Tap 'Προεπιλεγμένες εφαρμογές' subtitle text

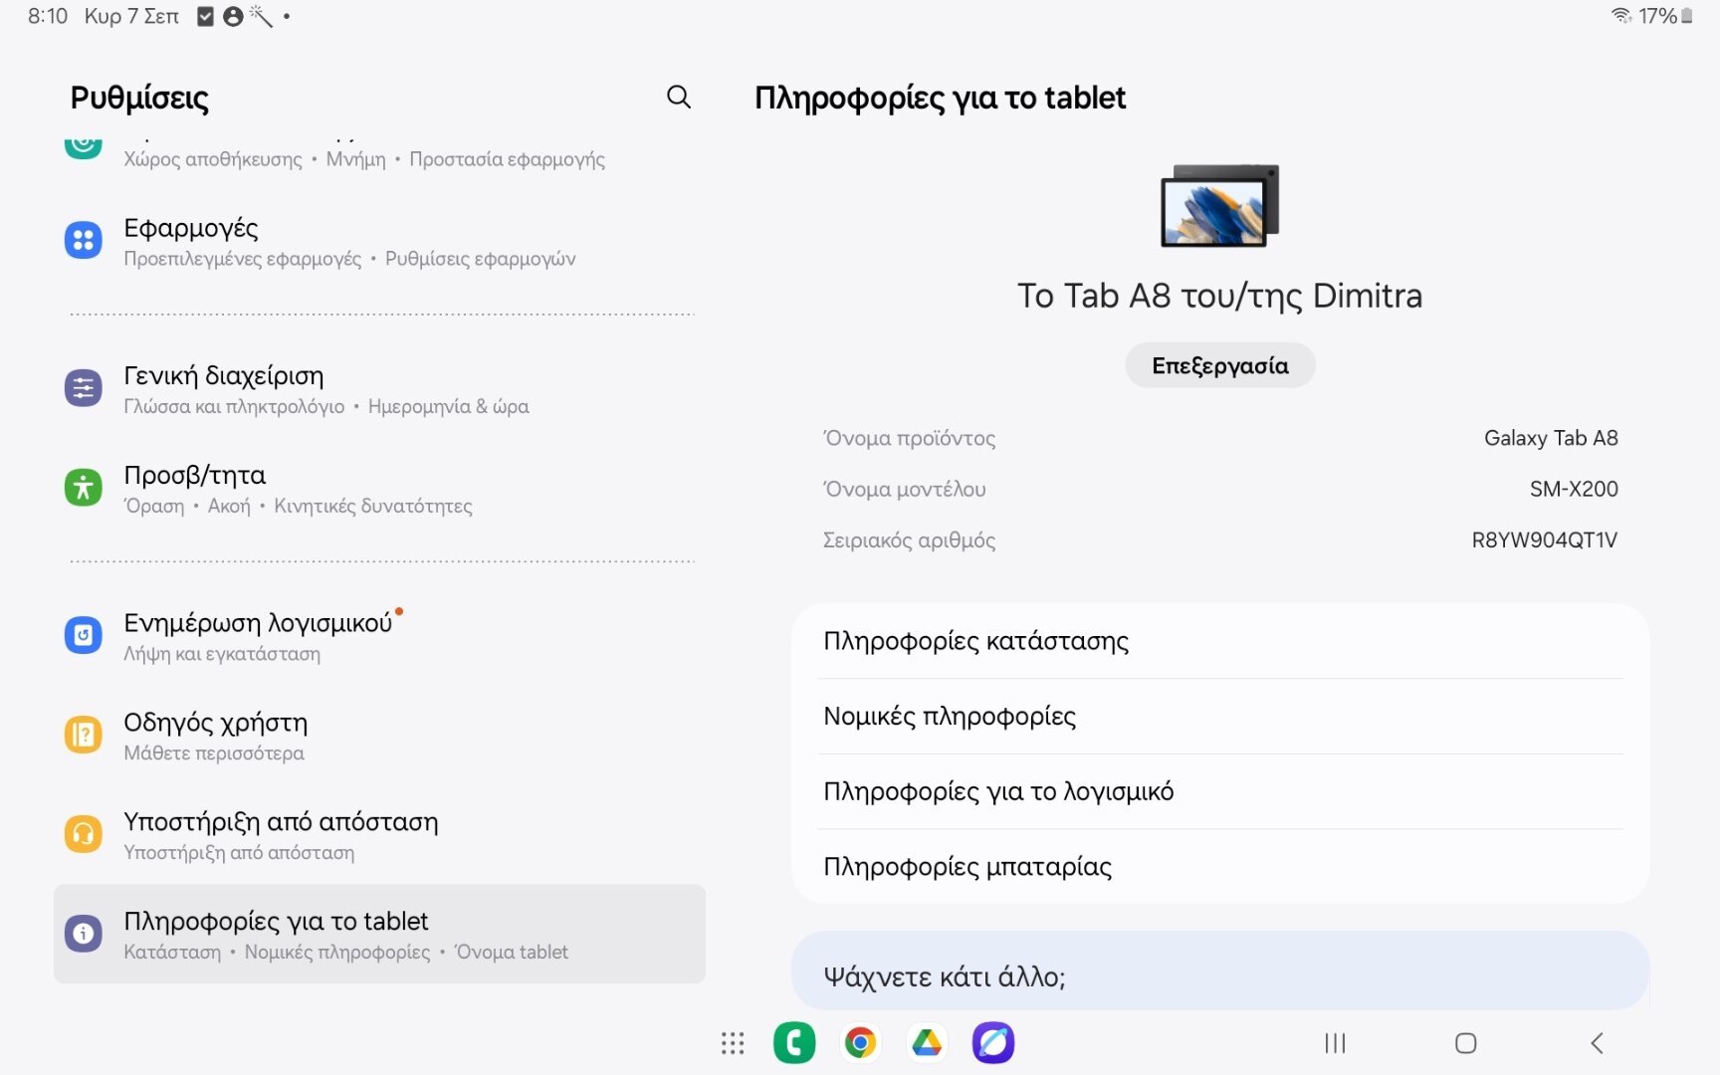pos(243,259)
